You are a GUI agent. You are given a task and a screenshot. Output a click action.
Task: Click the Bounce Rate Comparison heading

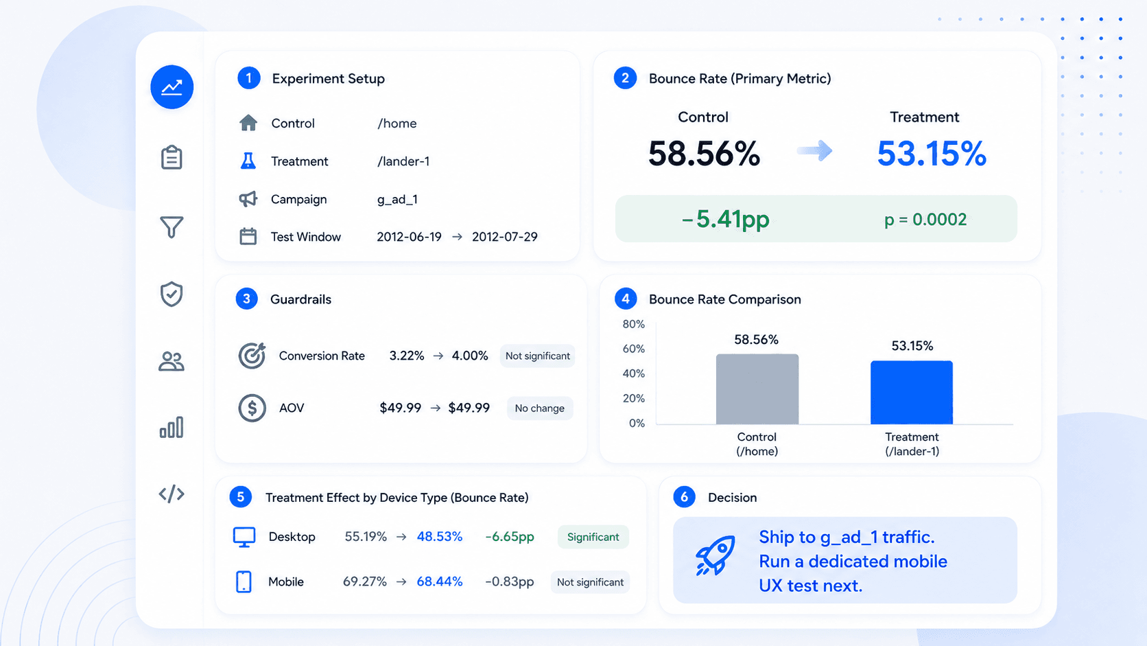point(724,299)
